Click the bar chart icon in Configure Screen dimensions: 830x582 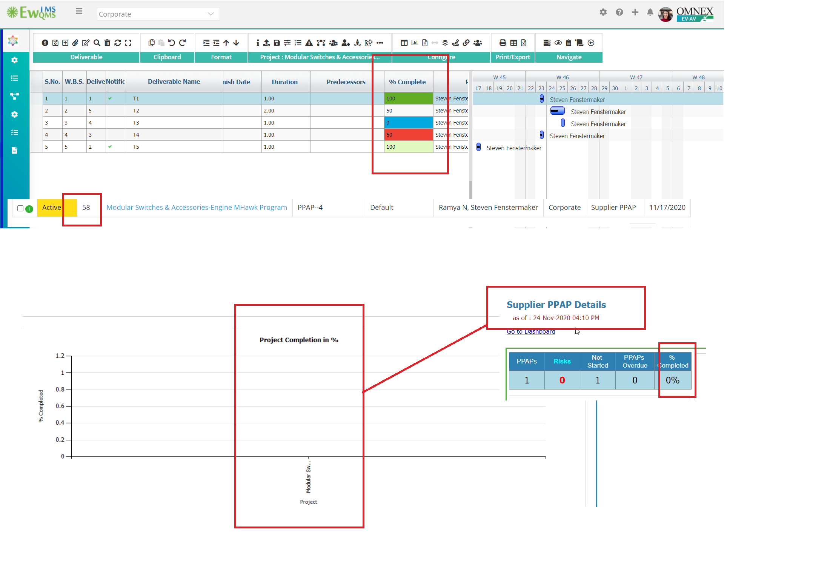pos(415,43)
